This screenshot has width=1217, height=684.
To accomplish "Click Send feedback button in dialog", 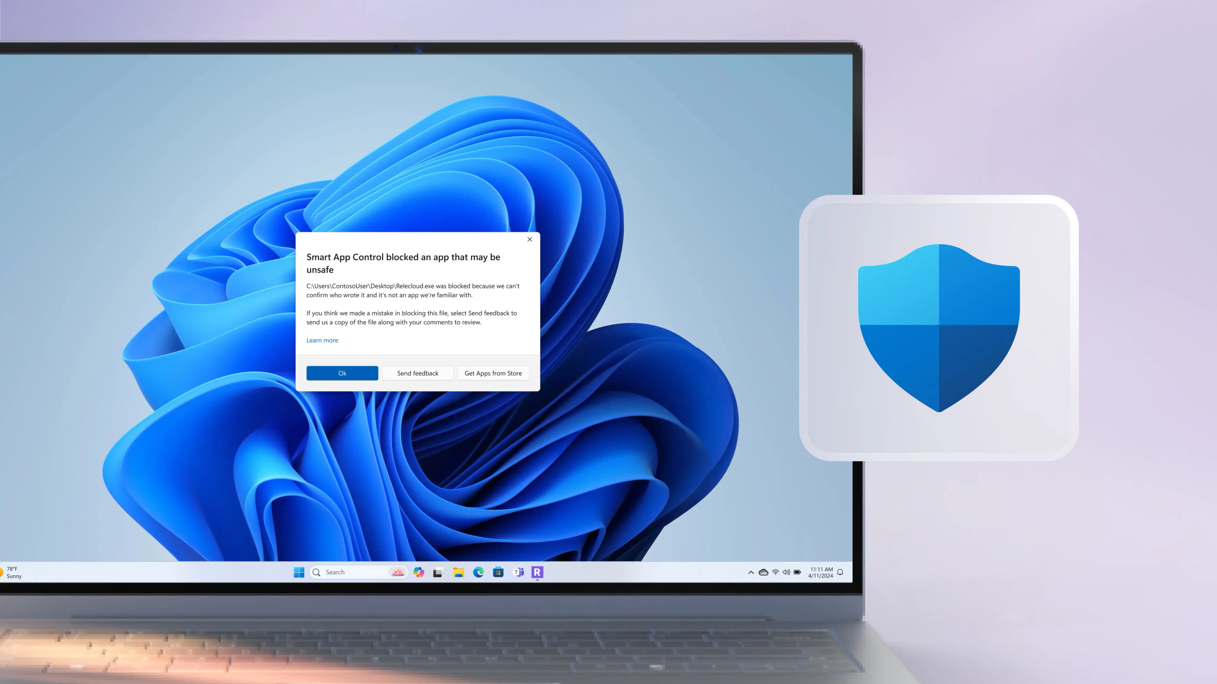I will pyautogui.click(x=417, y=373).
